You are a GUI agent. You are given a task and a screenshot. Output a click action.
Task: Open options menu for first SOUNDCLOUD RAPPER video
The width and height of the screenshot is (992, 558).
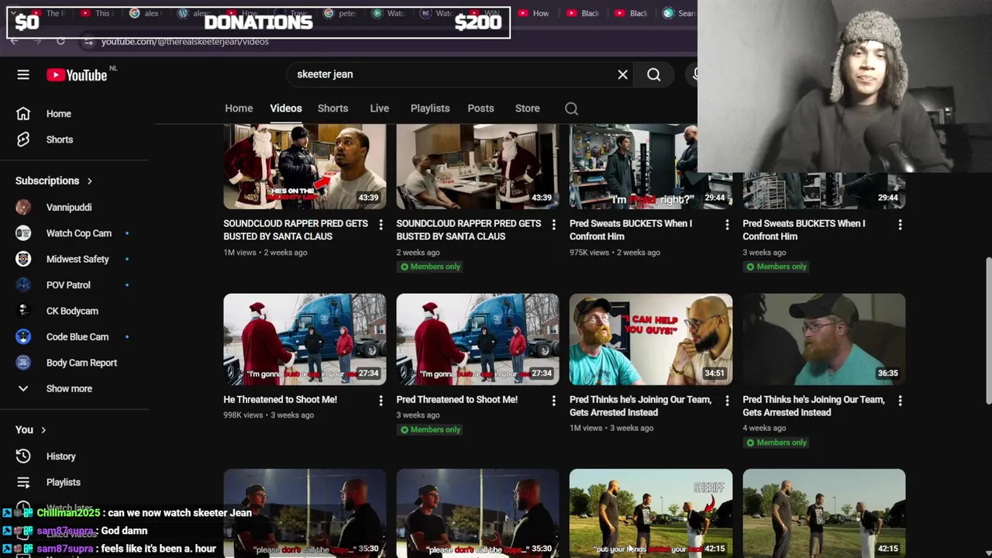381,225
